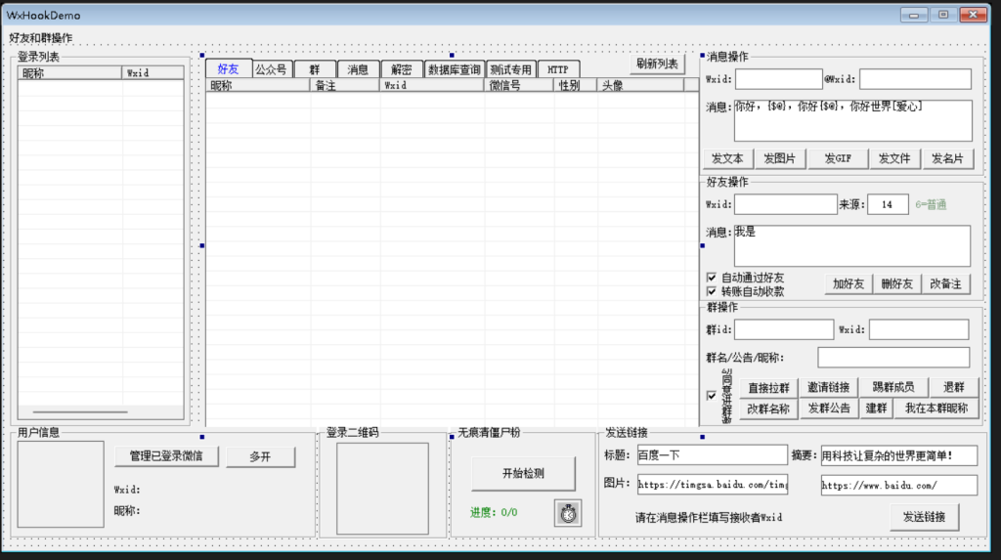The width and height of the screenshot is (1001, 560).
Task: Switch to the 群 tab
Action: tap(315, 69)
